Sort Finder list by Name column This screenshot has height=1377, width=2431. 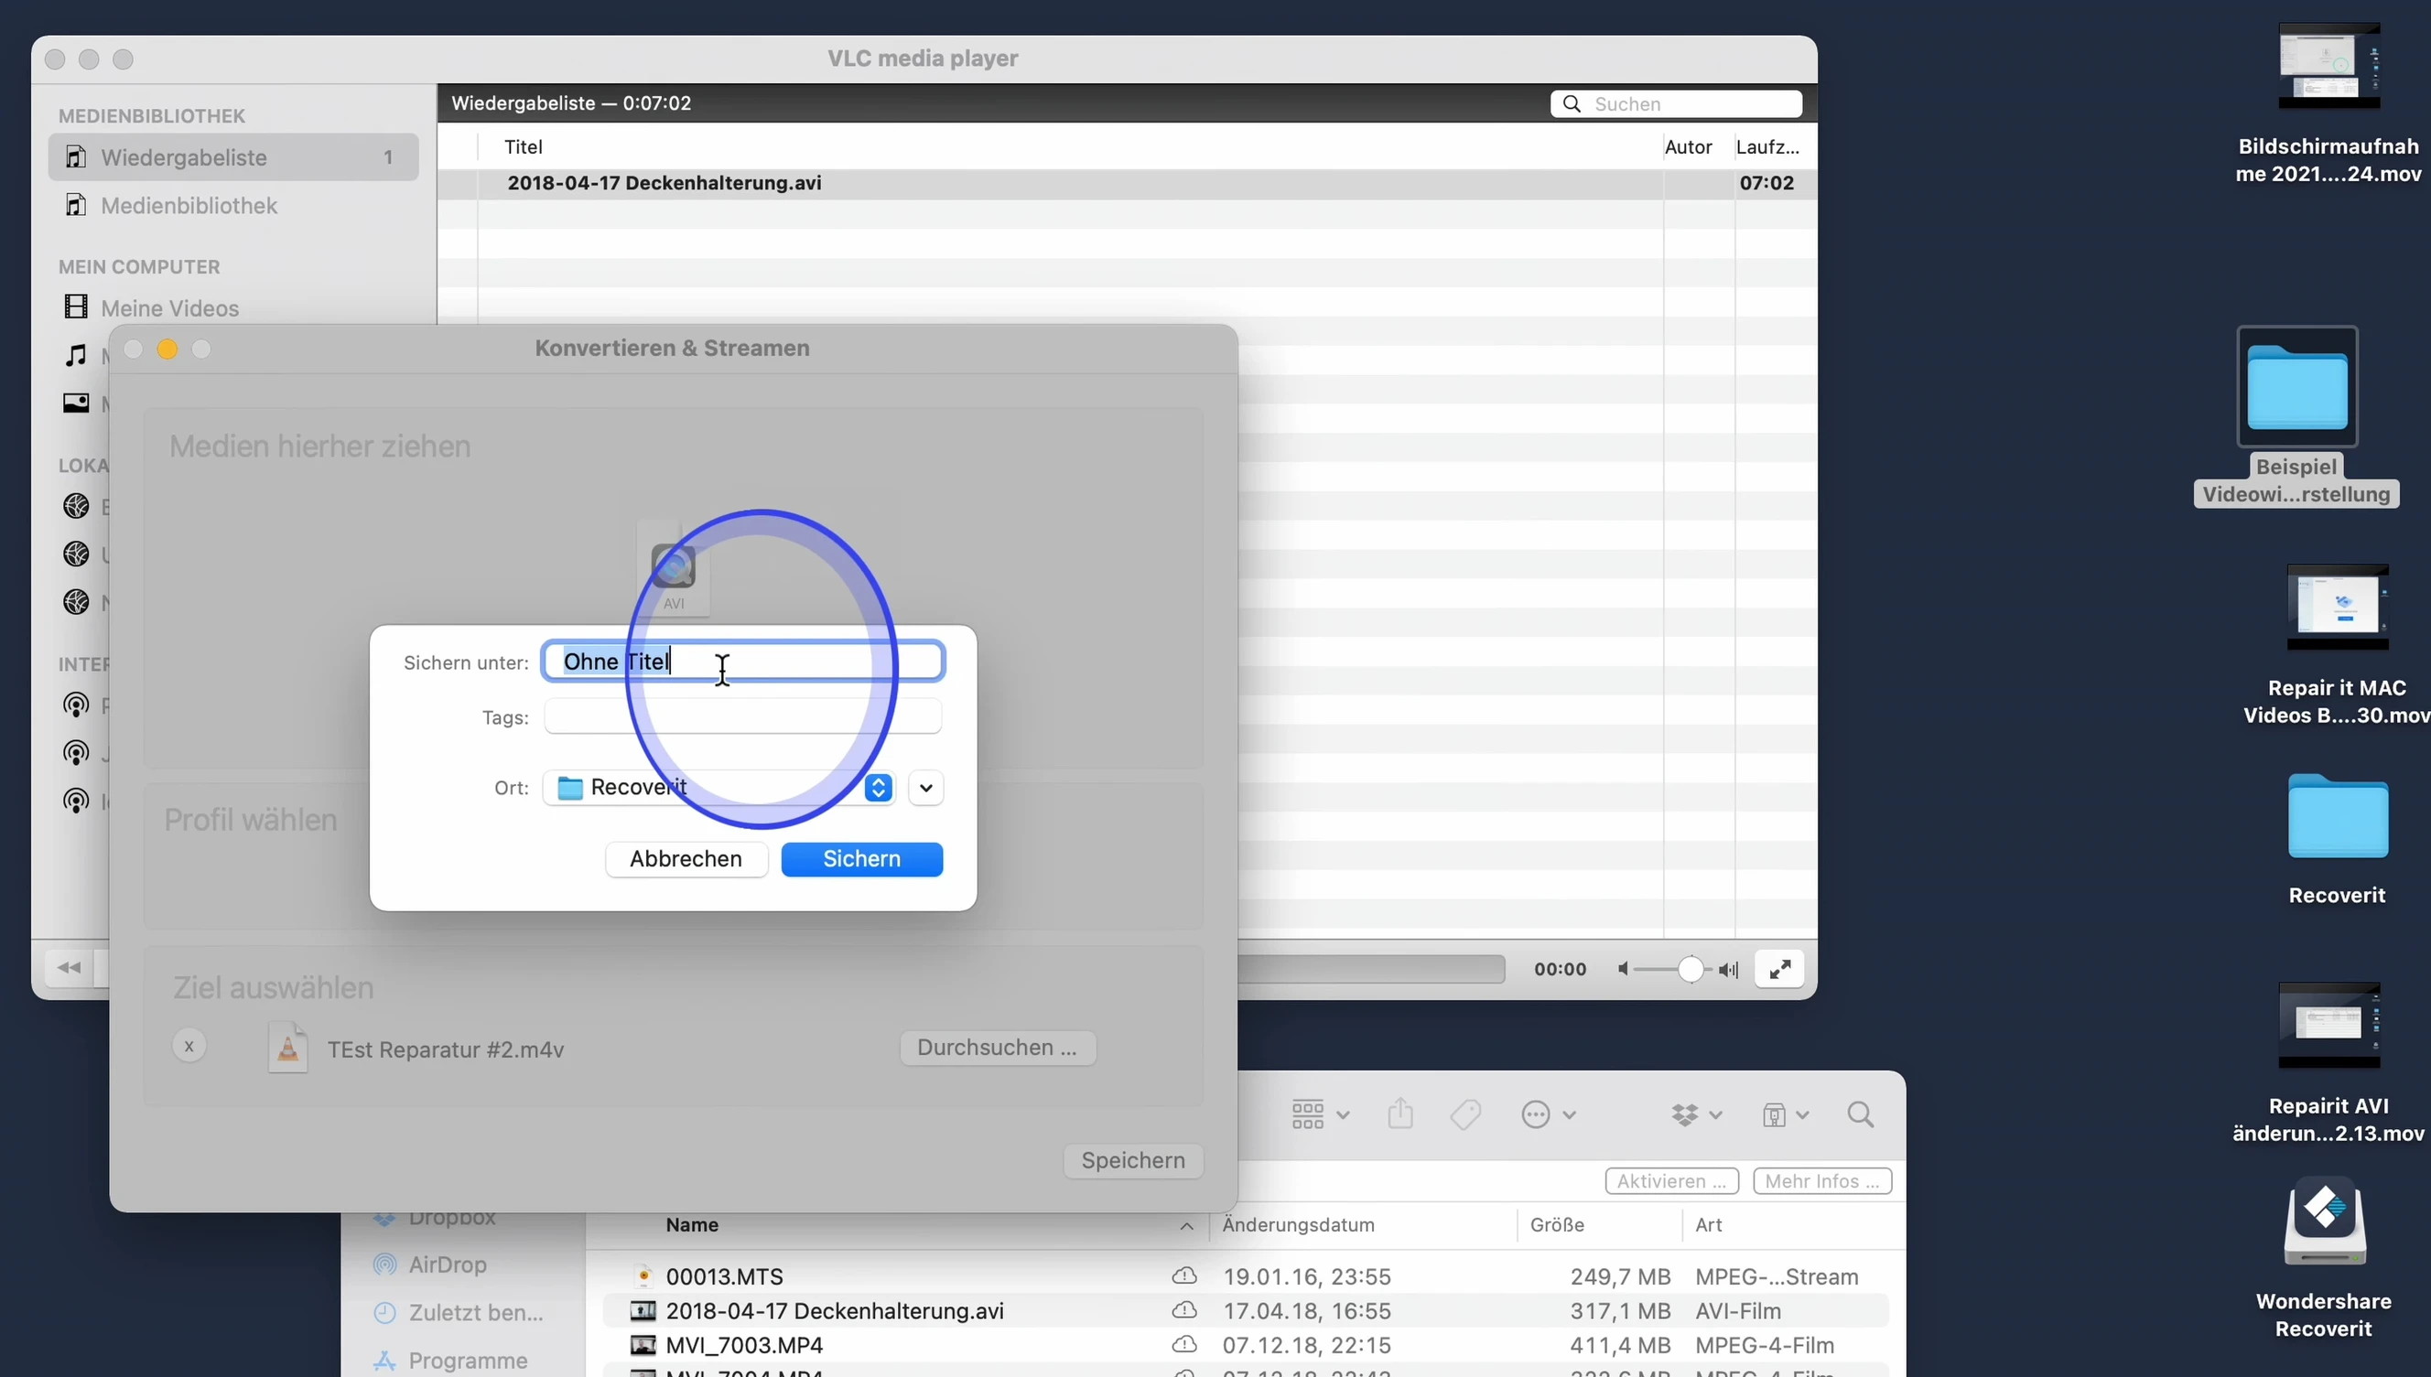[691, 1225]
